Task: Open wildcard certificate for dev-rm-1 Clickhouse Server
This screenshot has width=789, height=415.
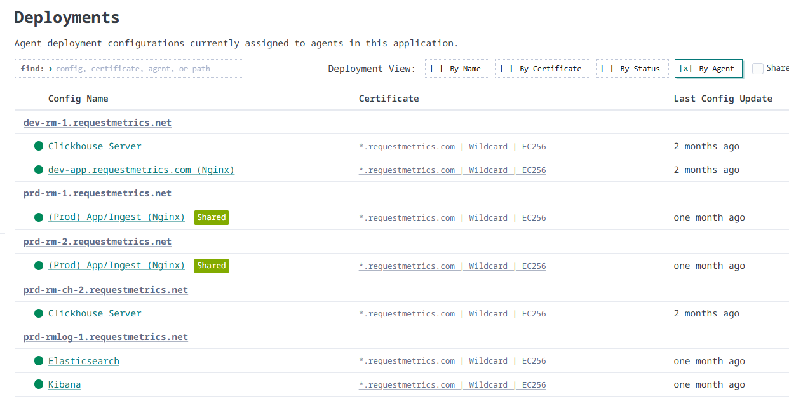Action: 452,147
